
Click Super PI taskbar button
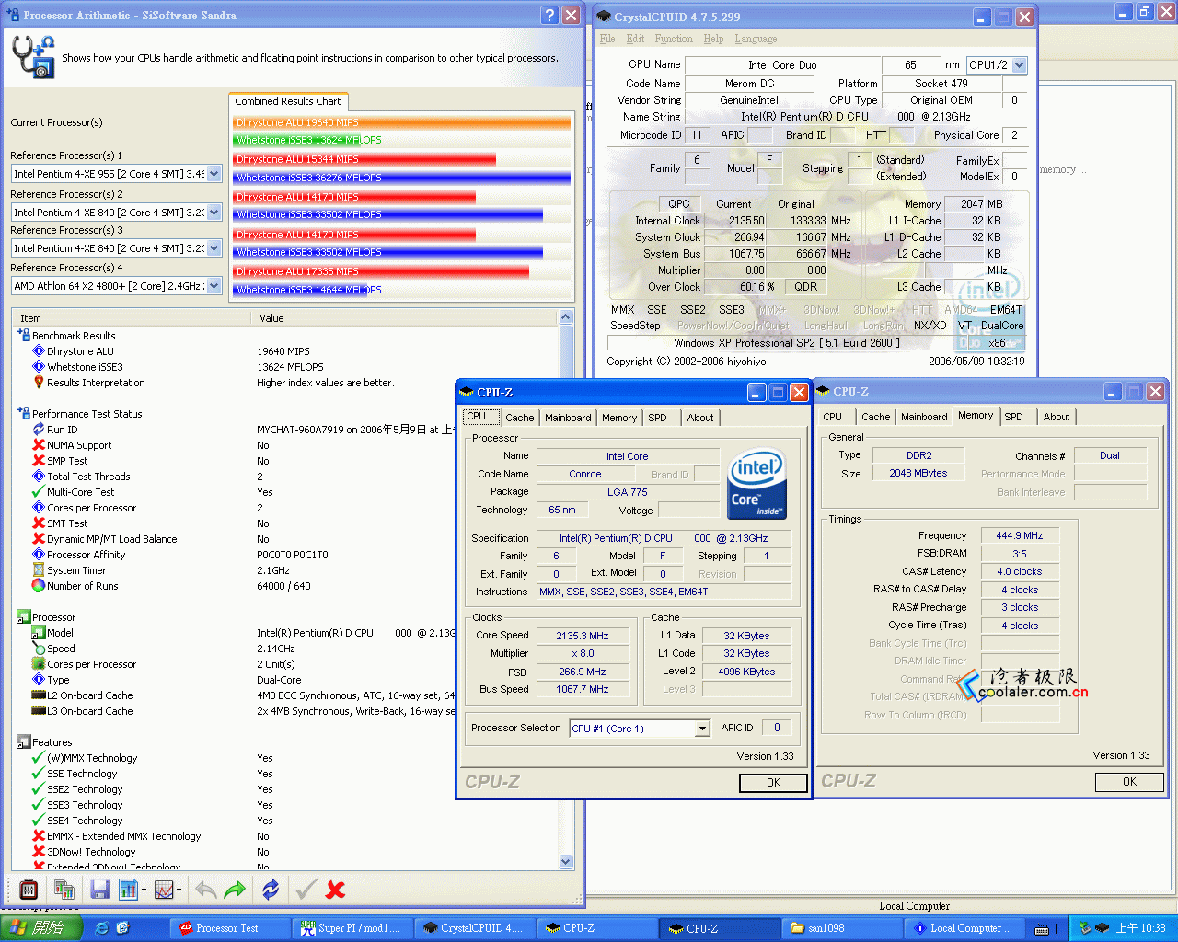pyautogui.click(x=352, y=928)
